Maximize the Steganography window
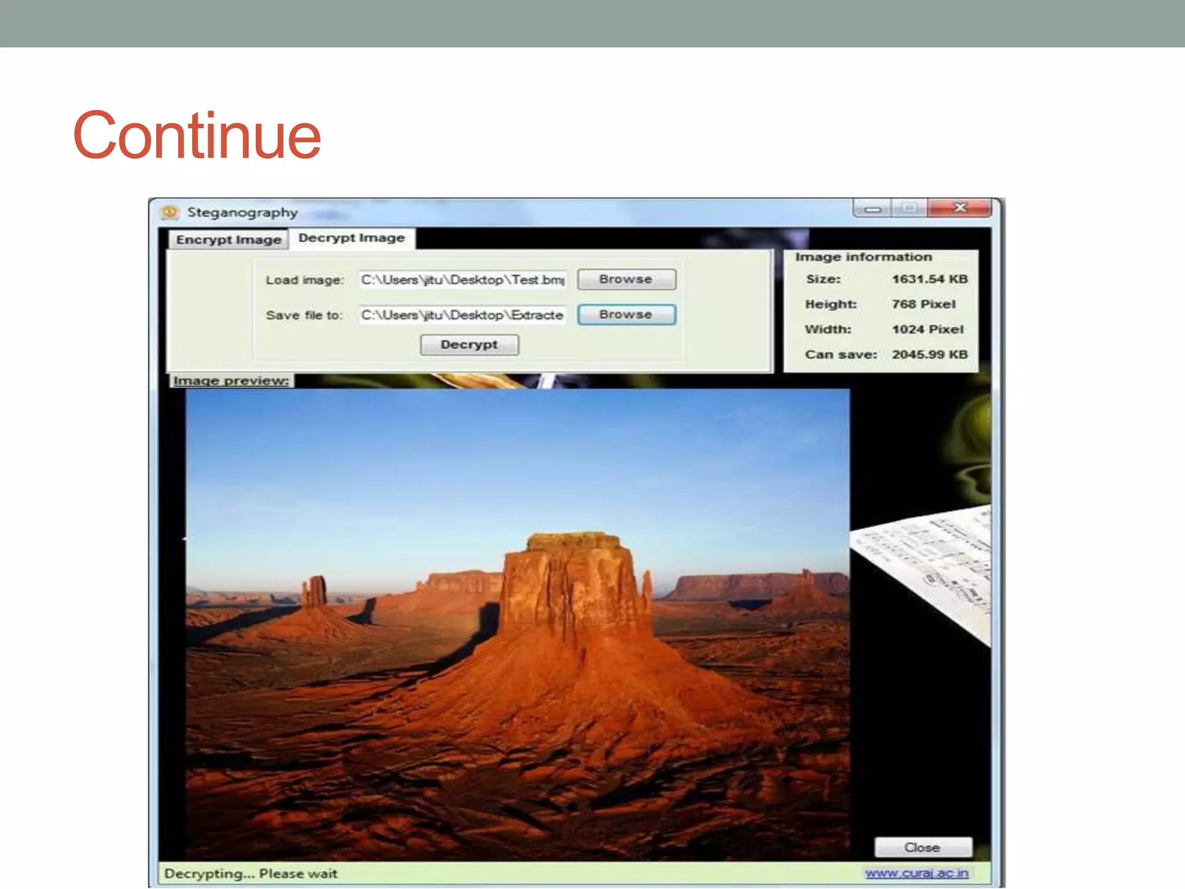Image resolution: width=1185 pixels, height=889 pixels. (x=909, y=208)
